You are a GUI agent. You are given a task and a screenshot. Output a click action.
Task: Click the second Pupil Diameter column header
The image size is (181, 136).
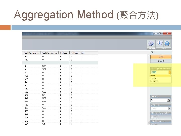pyautogui.click(x=50, y=53)
